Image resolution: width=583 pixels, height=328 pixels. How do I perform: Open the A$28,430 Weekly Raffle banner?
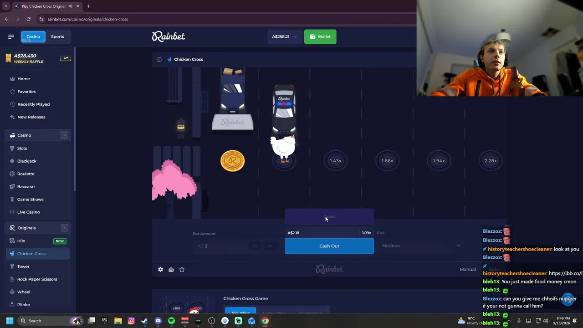point(38,58)
